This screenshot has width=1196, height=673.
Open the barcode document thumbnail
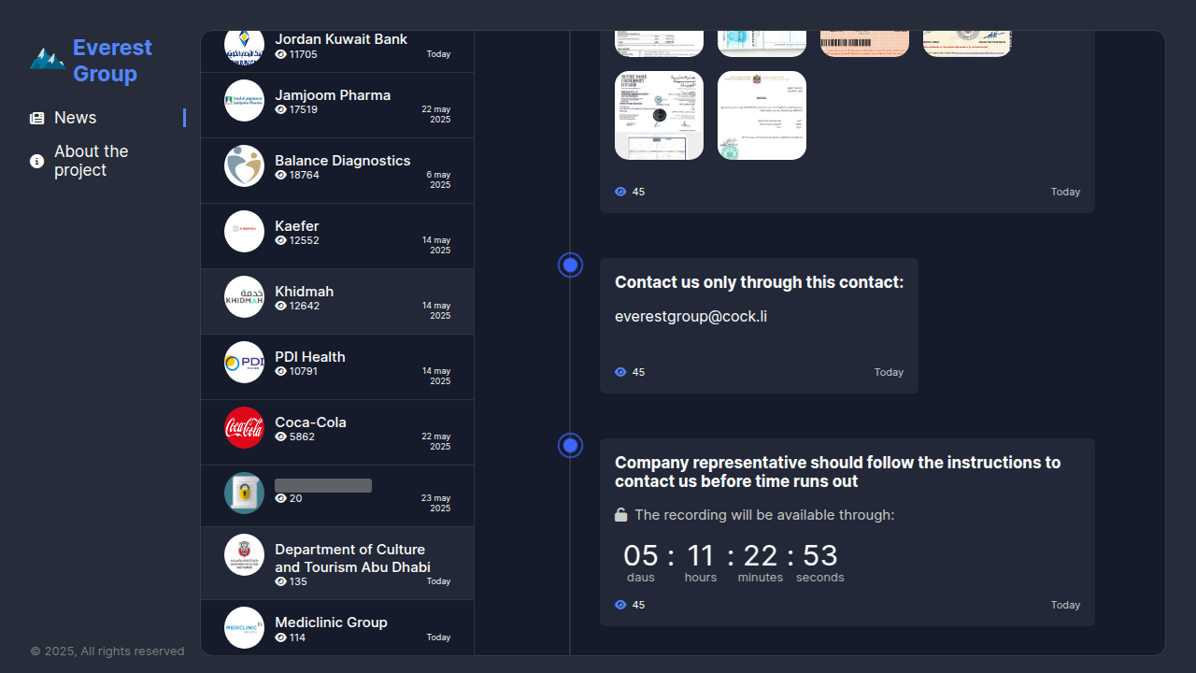(x=864, y=44)
